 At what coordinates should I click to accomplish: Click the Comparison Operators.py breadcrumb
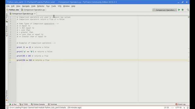[x=33, y=10]
